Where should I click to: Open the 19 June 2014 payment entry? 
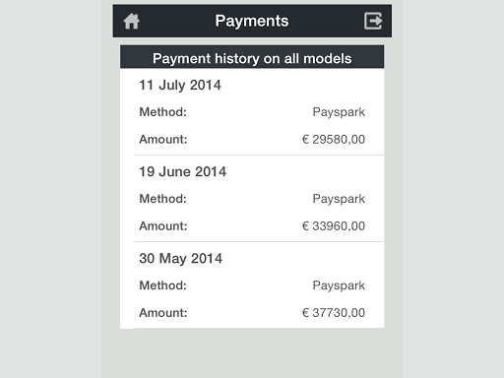[x=252, y=199]
